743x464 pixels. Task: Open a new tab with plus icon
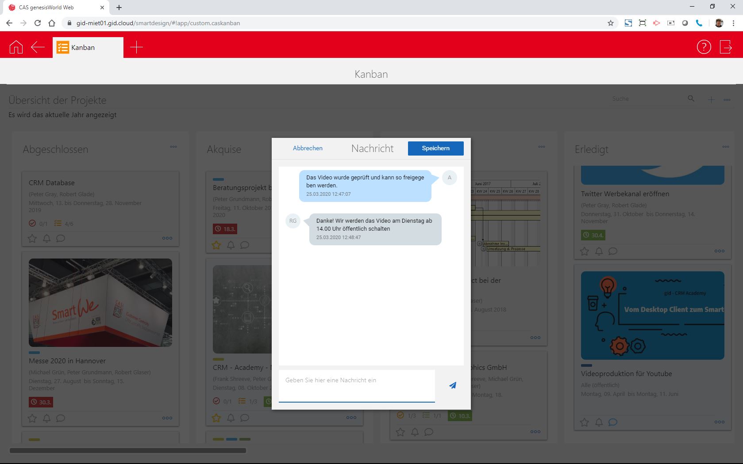tap(136, 47)
